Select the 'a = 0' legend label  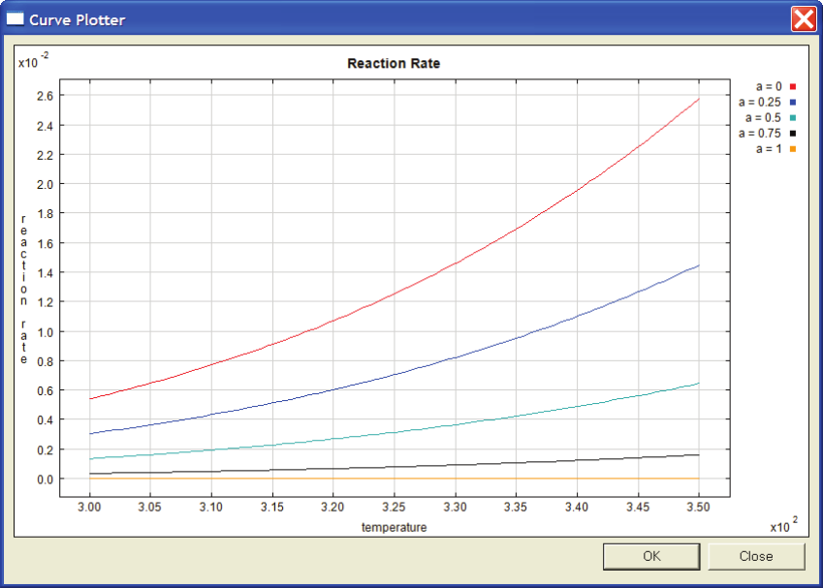(769, 86)
